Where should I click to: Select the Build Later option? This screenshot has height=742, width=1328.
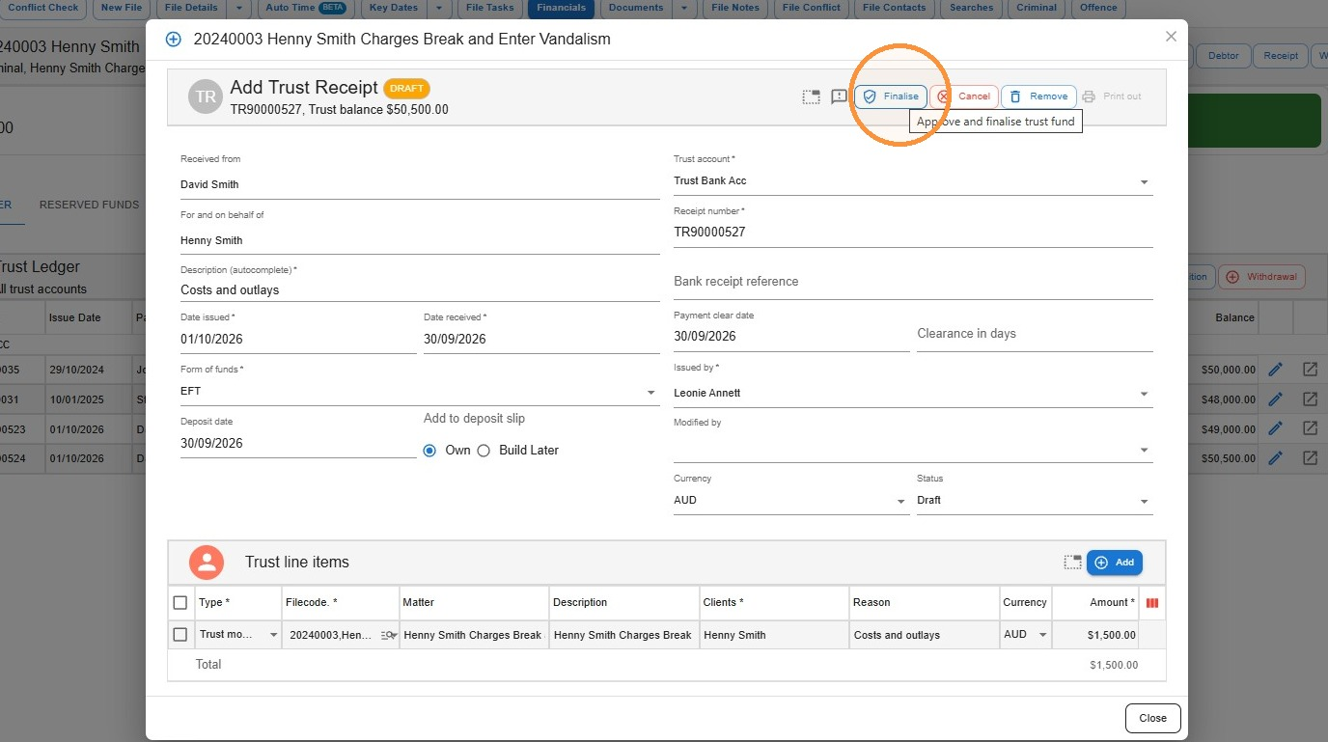click(x=484, y=451)
